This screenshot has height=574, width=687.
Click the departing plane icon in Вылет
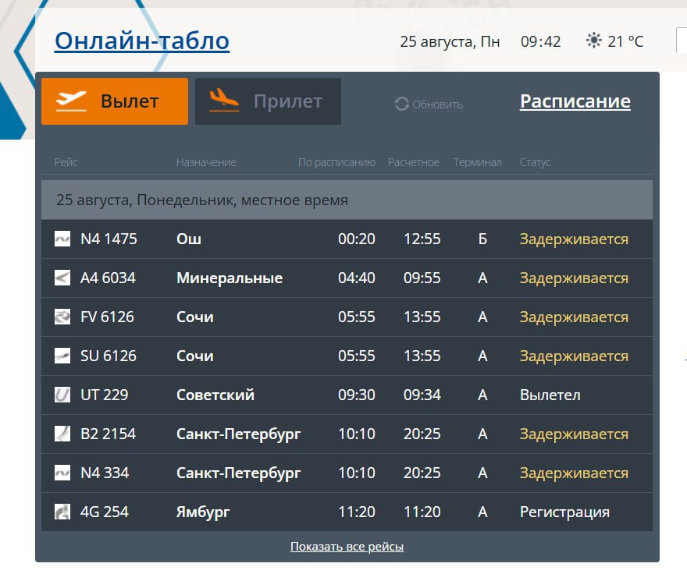[71, 101]
